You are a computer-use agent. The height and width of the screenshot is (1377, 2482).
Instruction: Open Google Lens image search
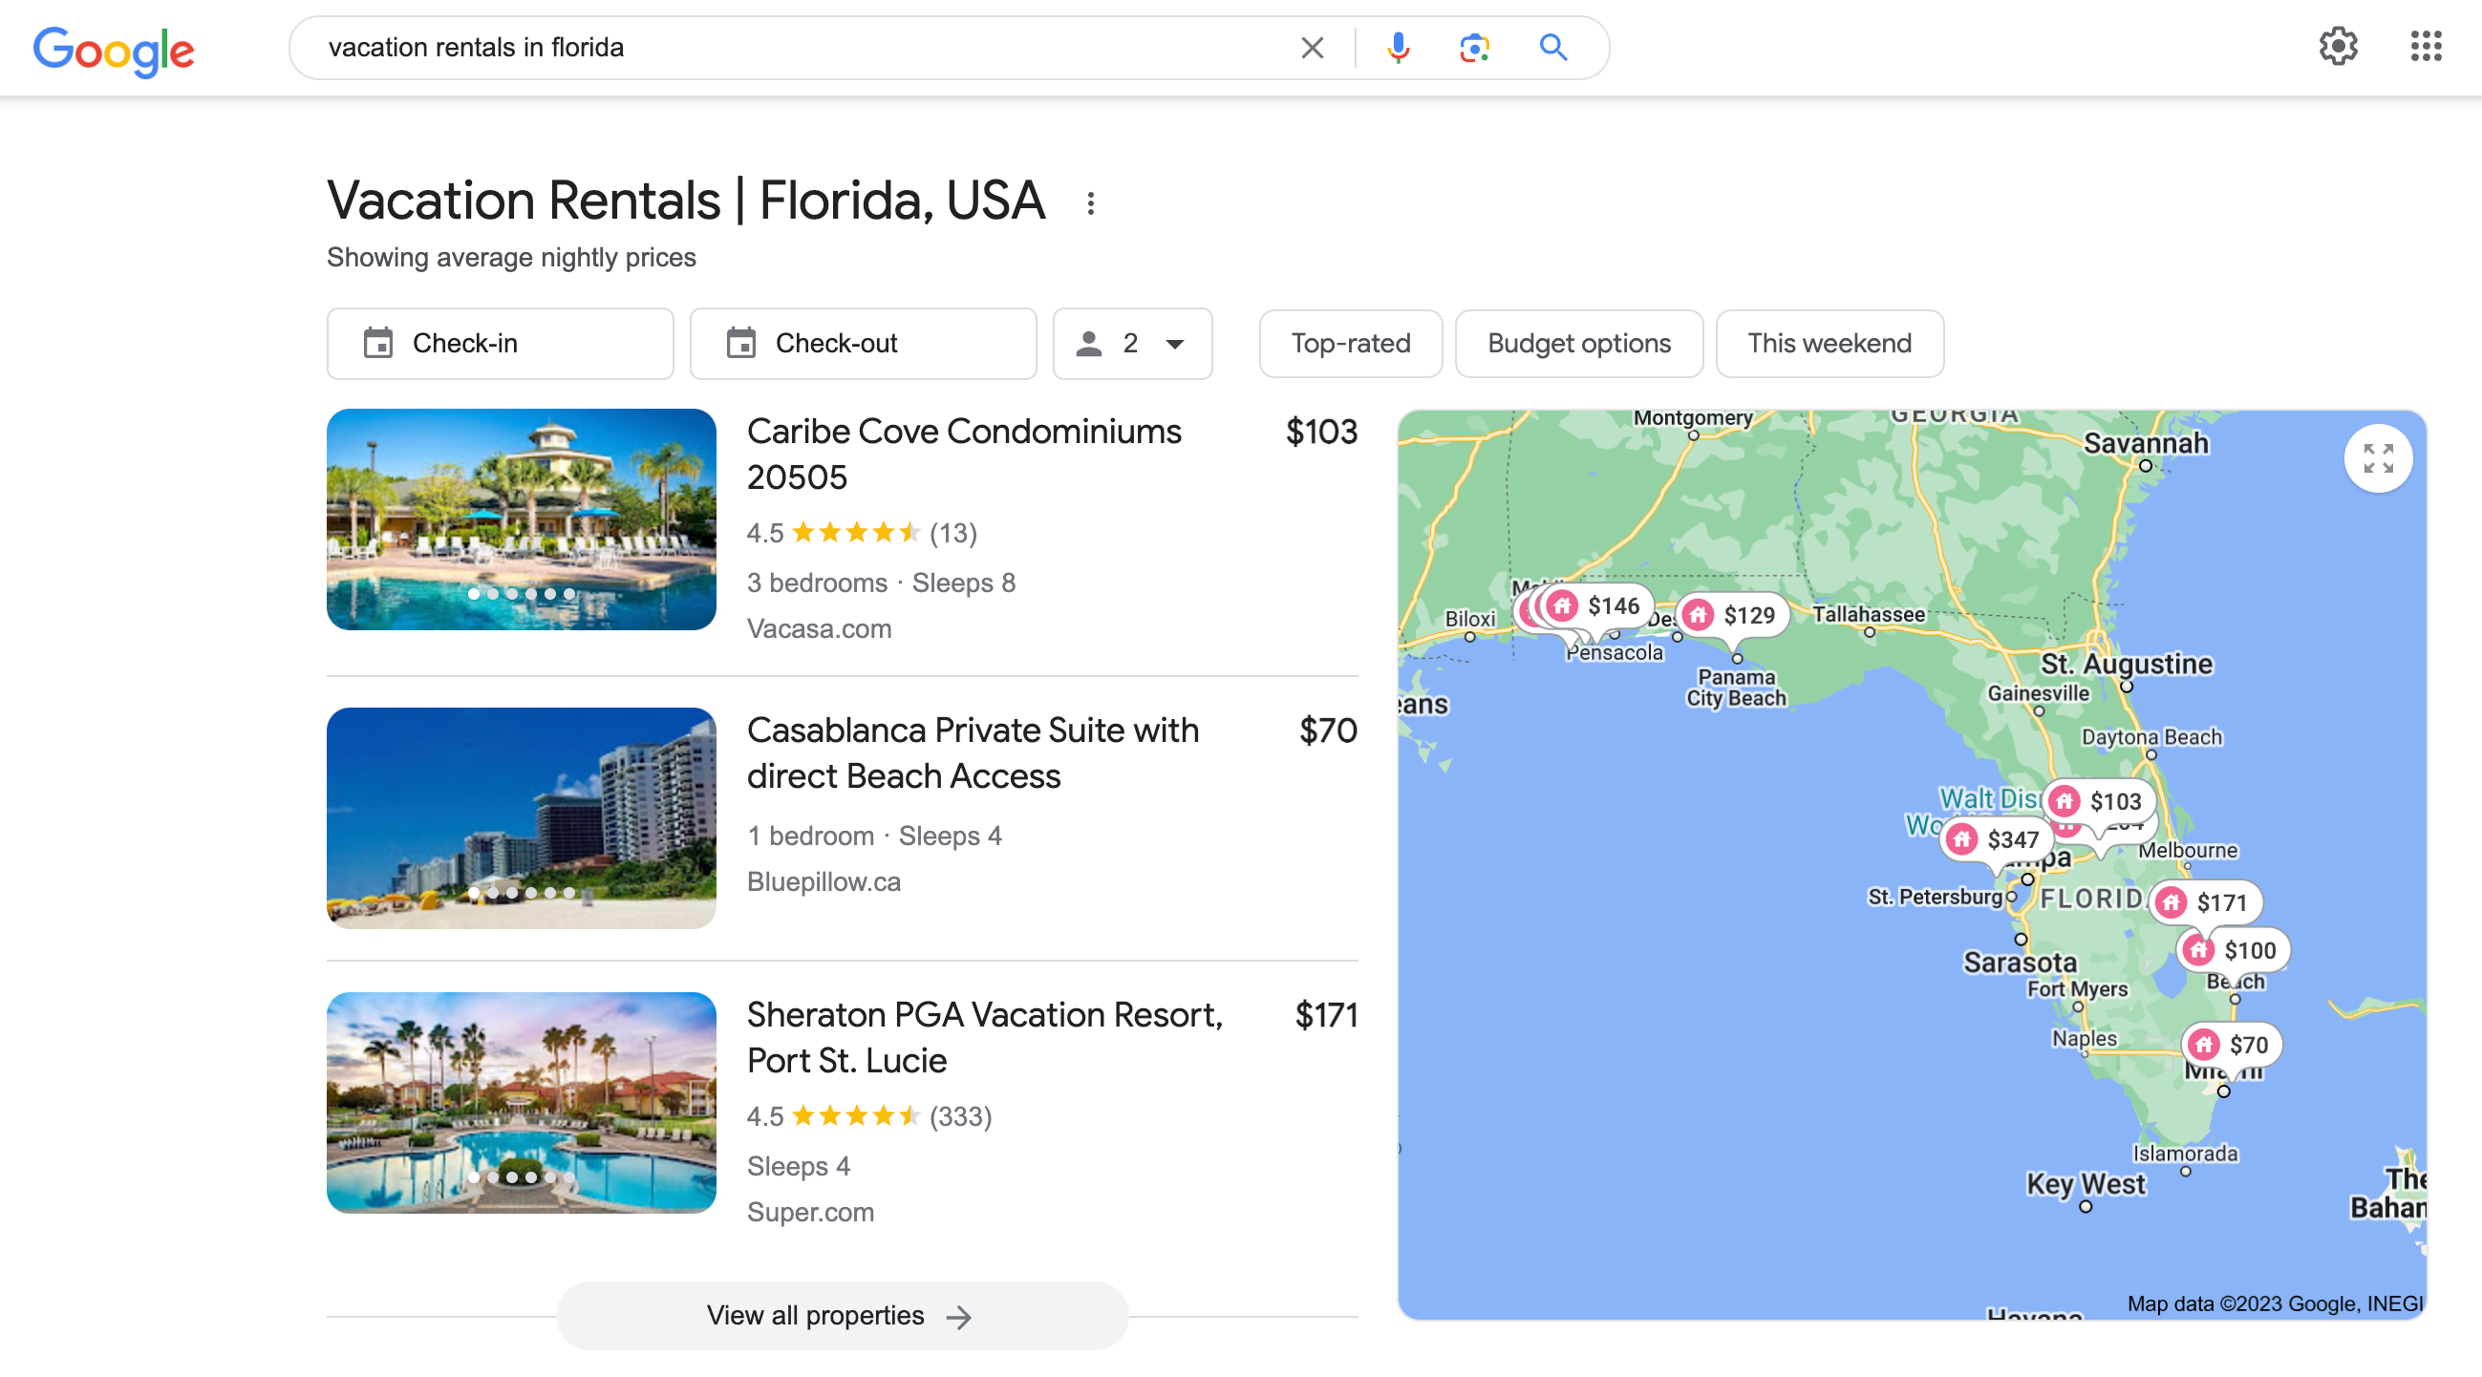click(x=1474, y=46)
